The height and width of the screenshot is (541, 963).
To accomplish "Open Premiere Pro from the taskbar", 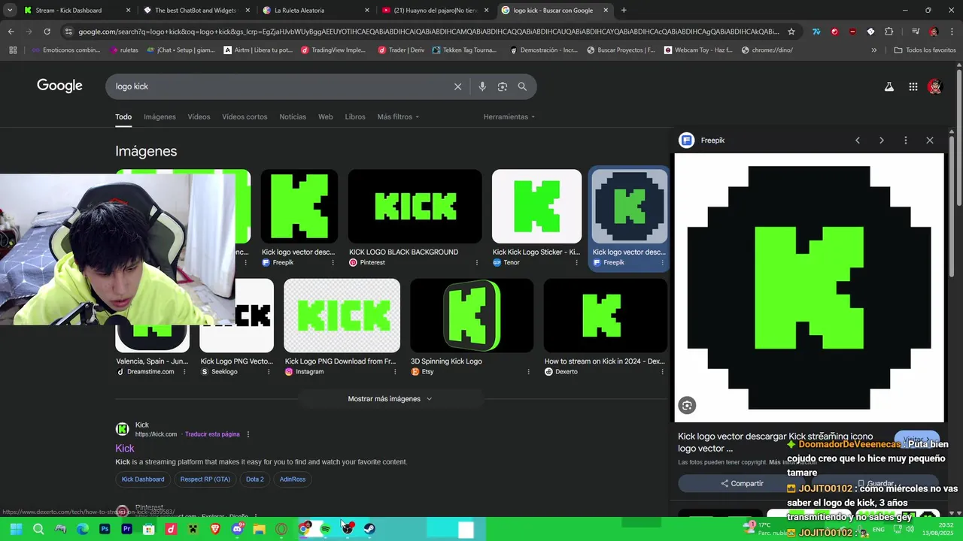I will tap(126, 529).
